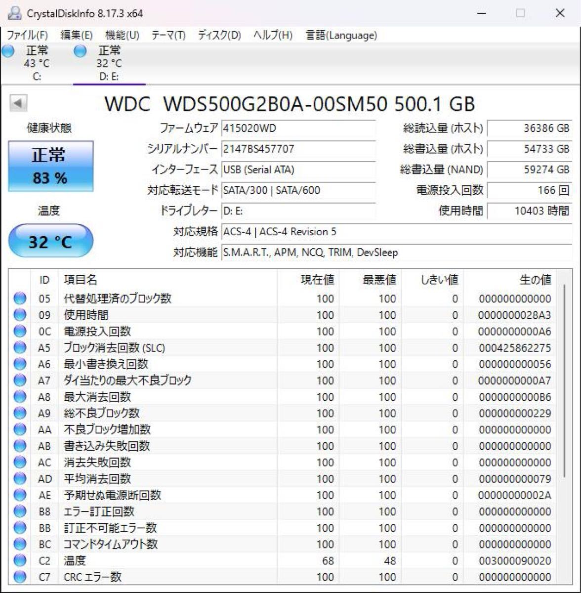Click the total host writes value 54733 GB
The image size is (581, 593).
530,149
